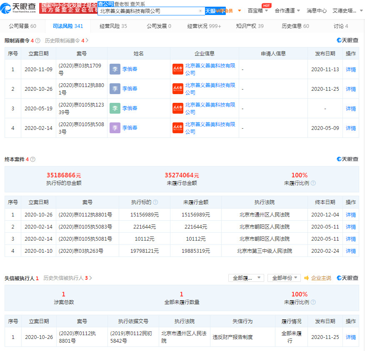The image size is (365, 351).
Task: Click 李俄春 avatar in row 2020-10-26
Action: coord(115,89)
